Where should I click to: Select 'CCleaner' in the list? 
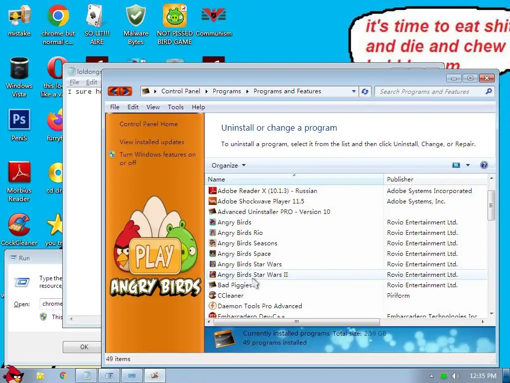347,295
